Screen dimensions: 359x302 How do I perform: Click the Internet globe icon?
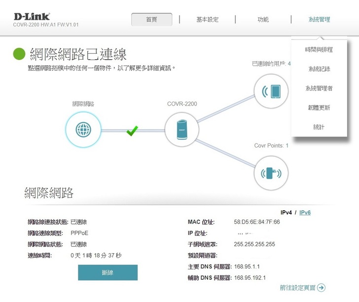82,130
